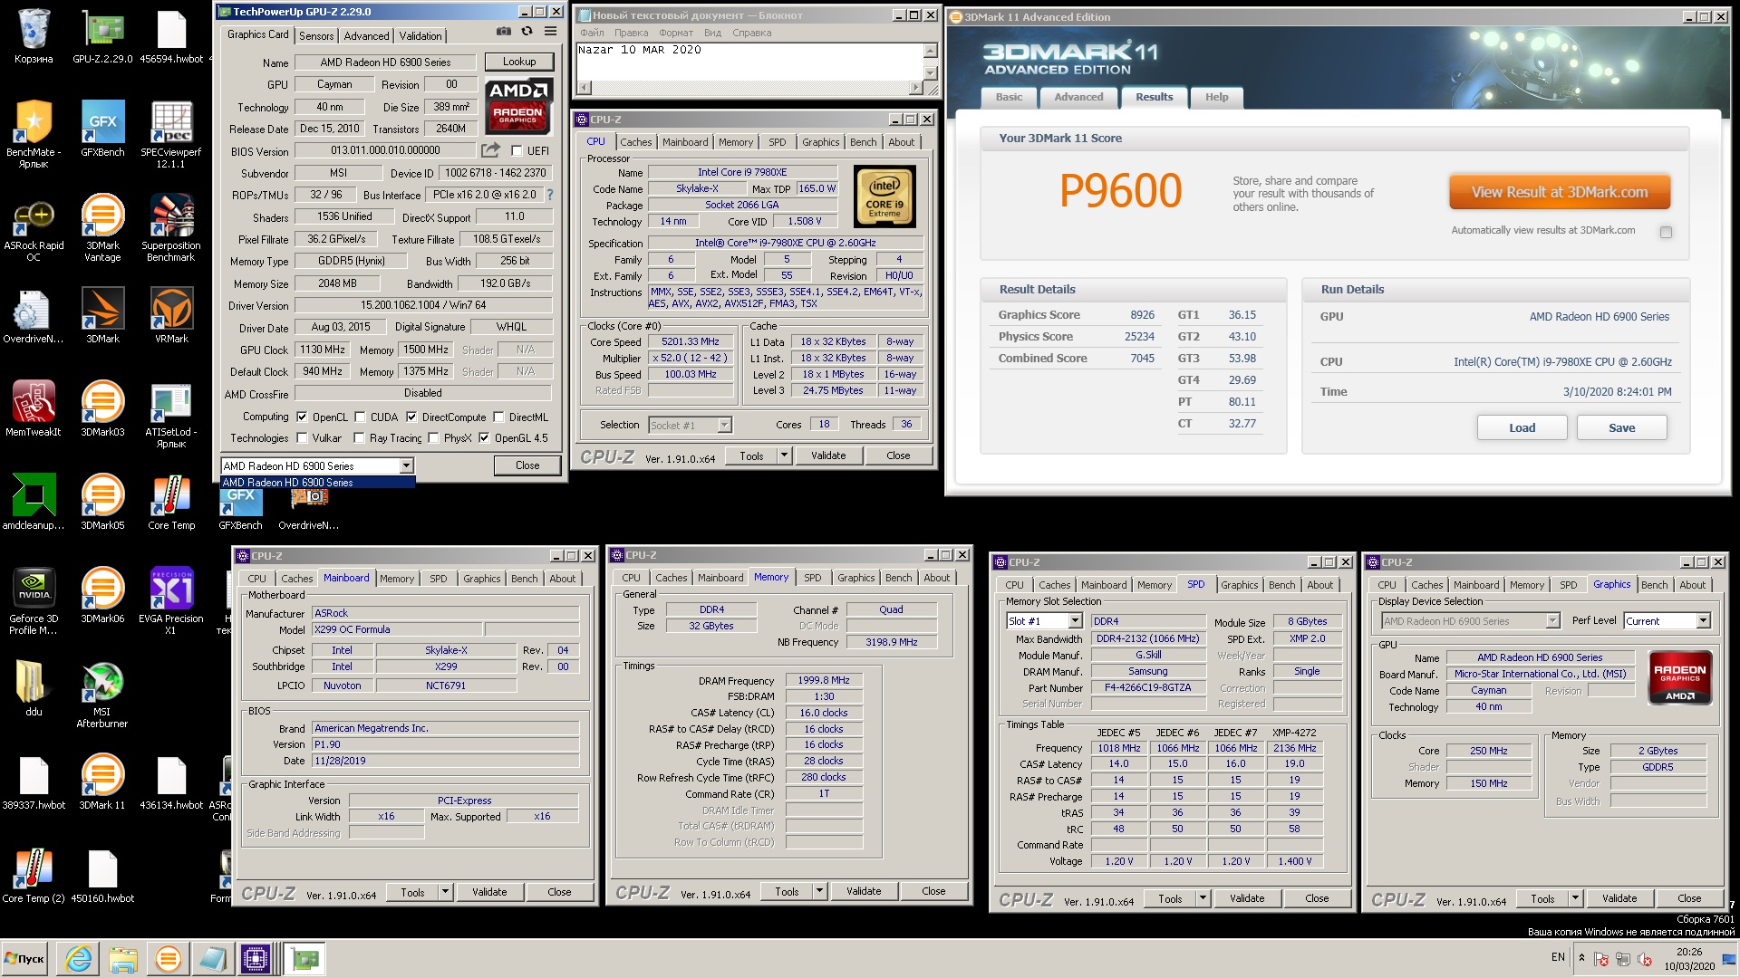The image size is (1740, 978).
Task: Open VRMark desktop icon
Action: 171,315
